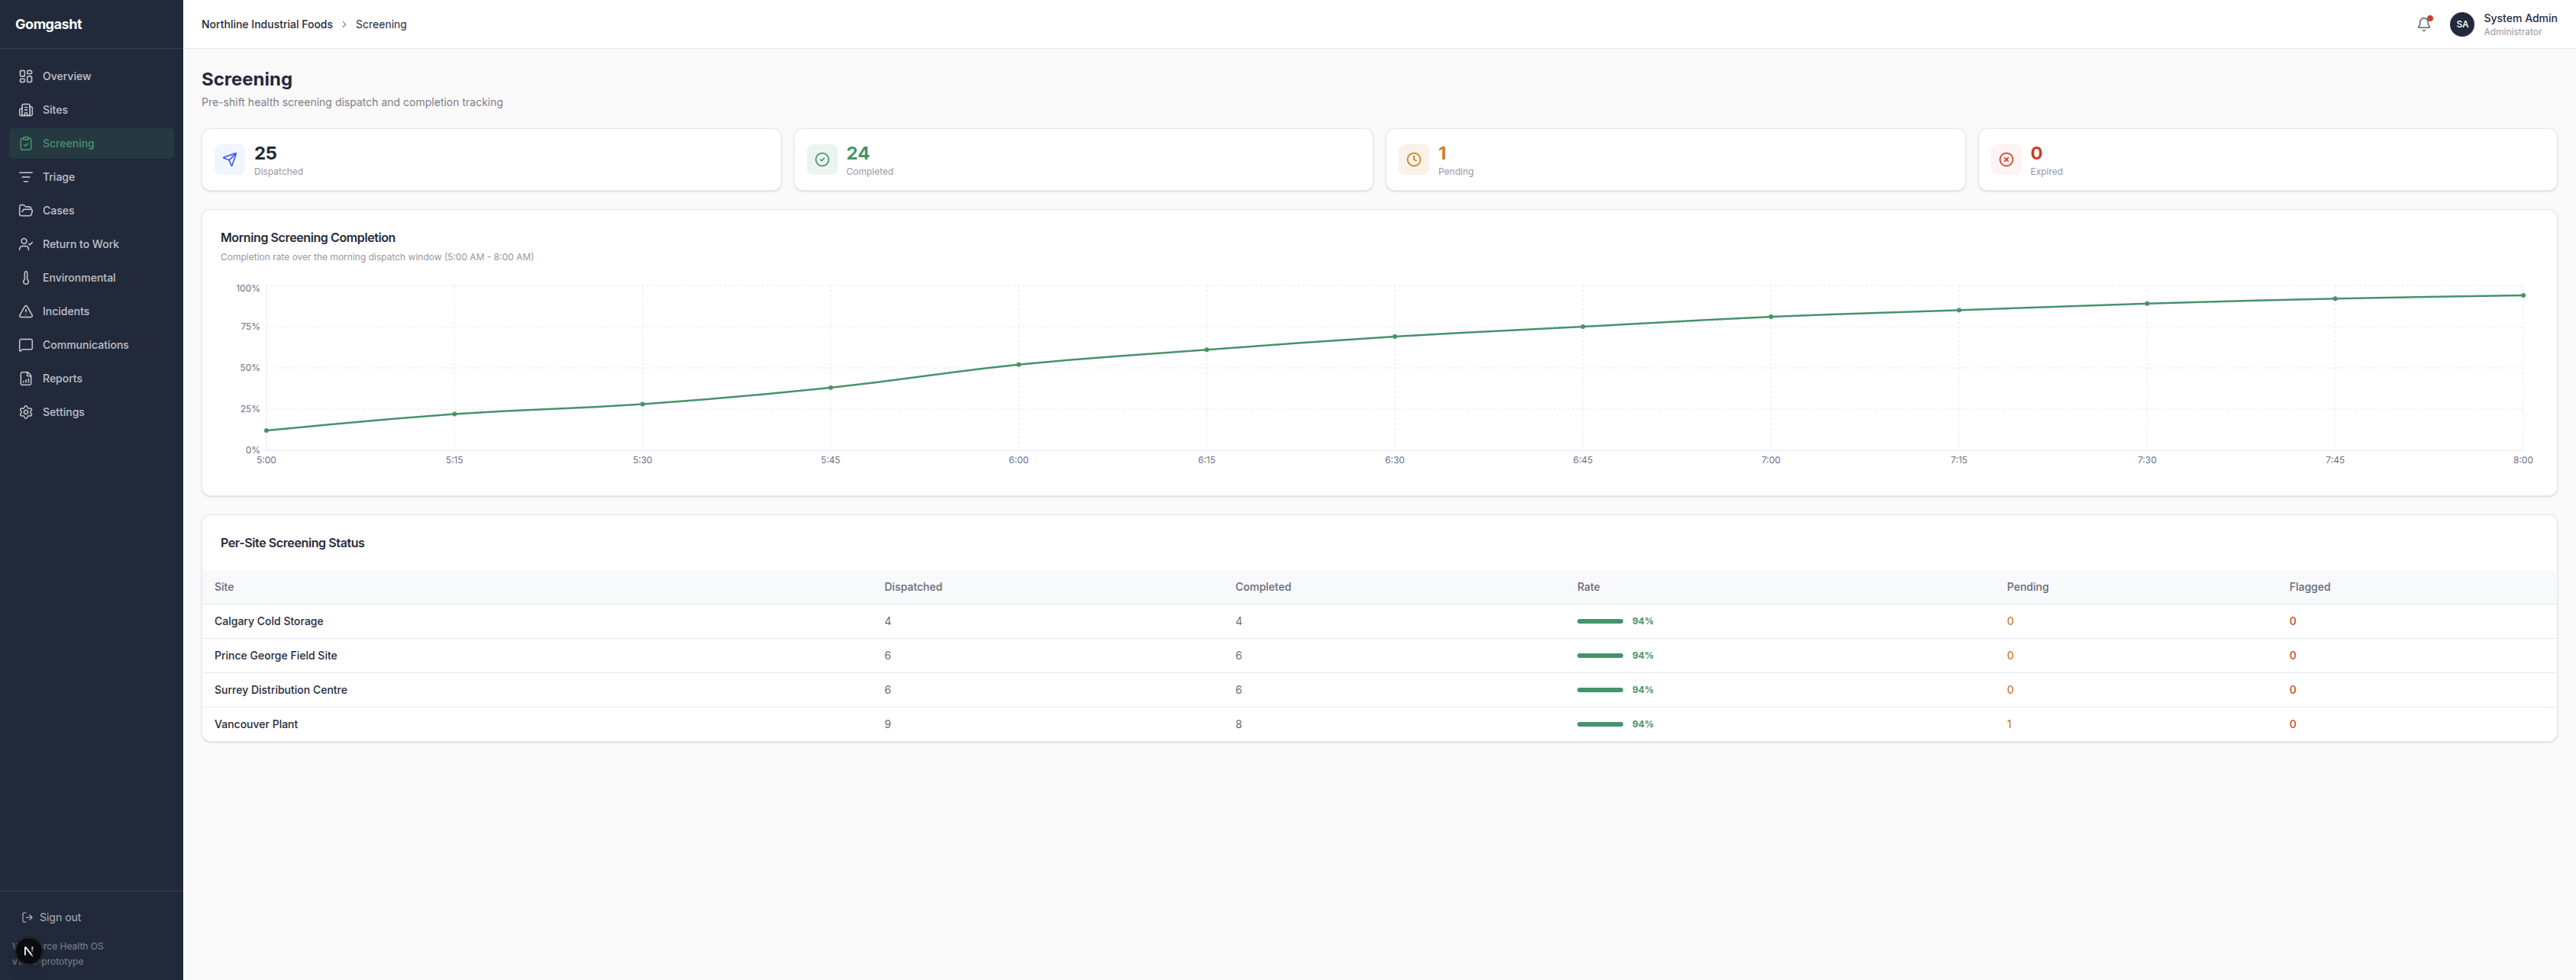Viewport: 2576px width, 980px height.
Task: Click the Site column header
Action: pos(224,587)
